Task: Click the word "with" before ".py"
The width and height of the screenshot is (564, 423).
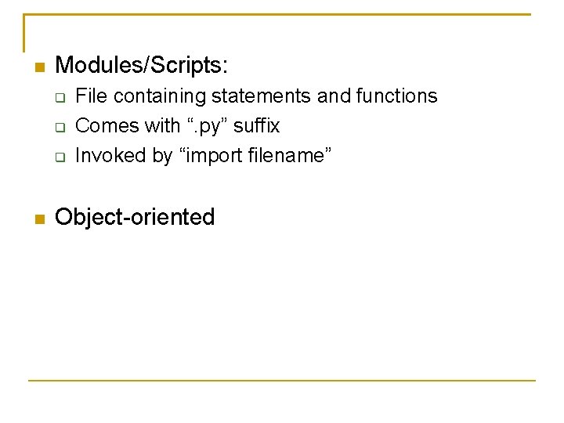Action: (163, 125)
